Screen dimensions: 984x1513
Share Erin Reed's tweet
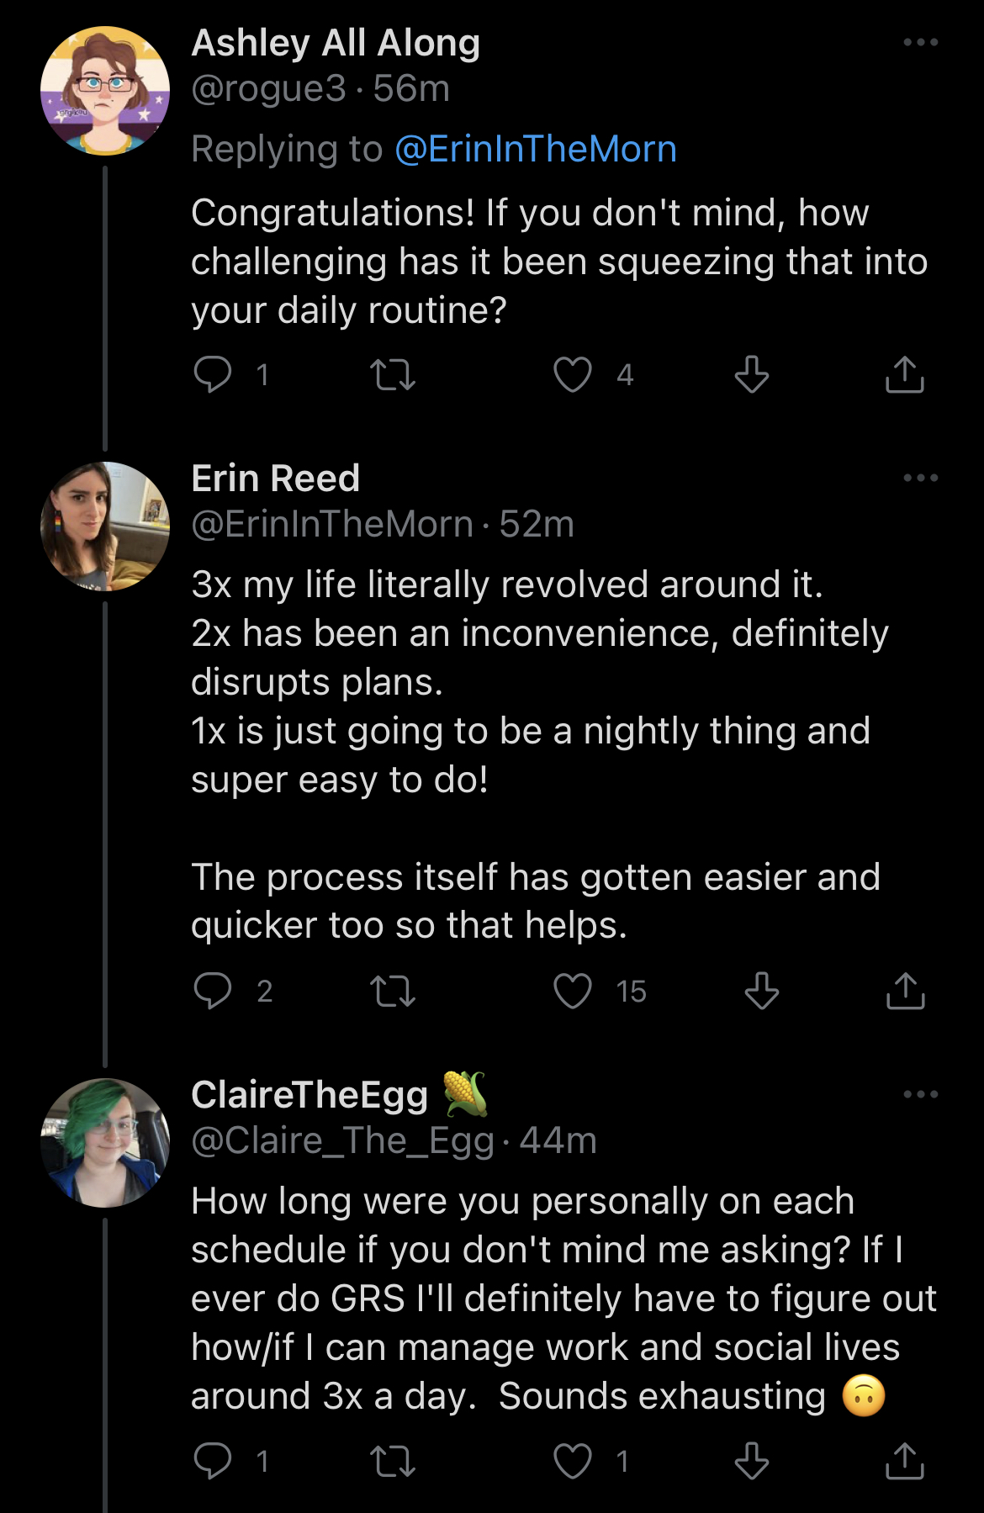905,991
